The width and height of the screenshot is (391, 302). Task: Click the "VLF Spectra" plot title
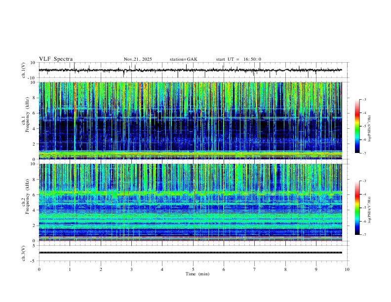[x=56, y=59]
